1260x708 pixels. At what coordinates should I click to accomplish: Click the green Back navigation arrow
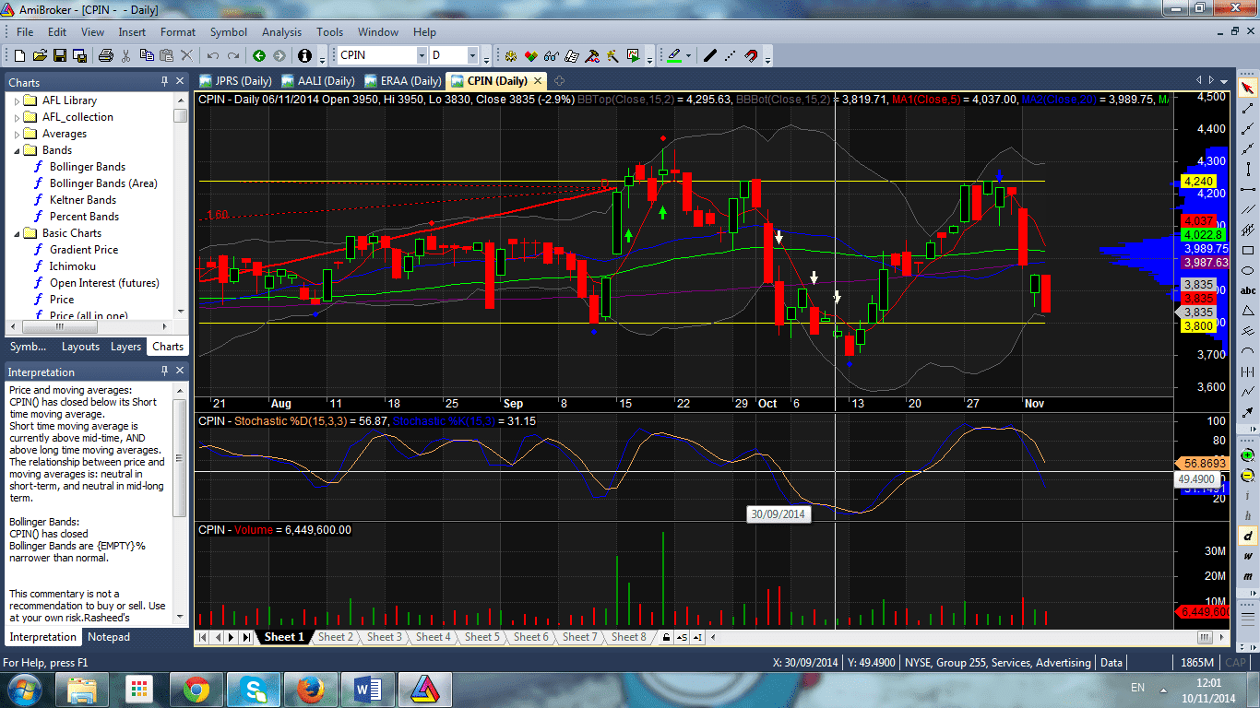pos(259,55)
